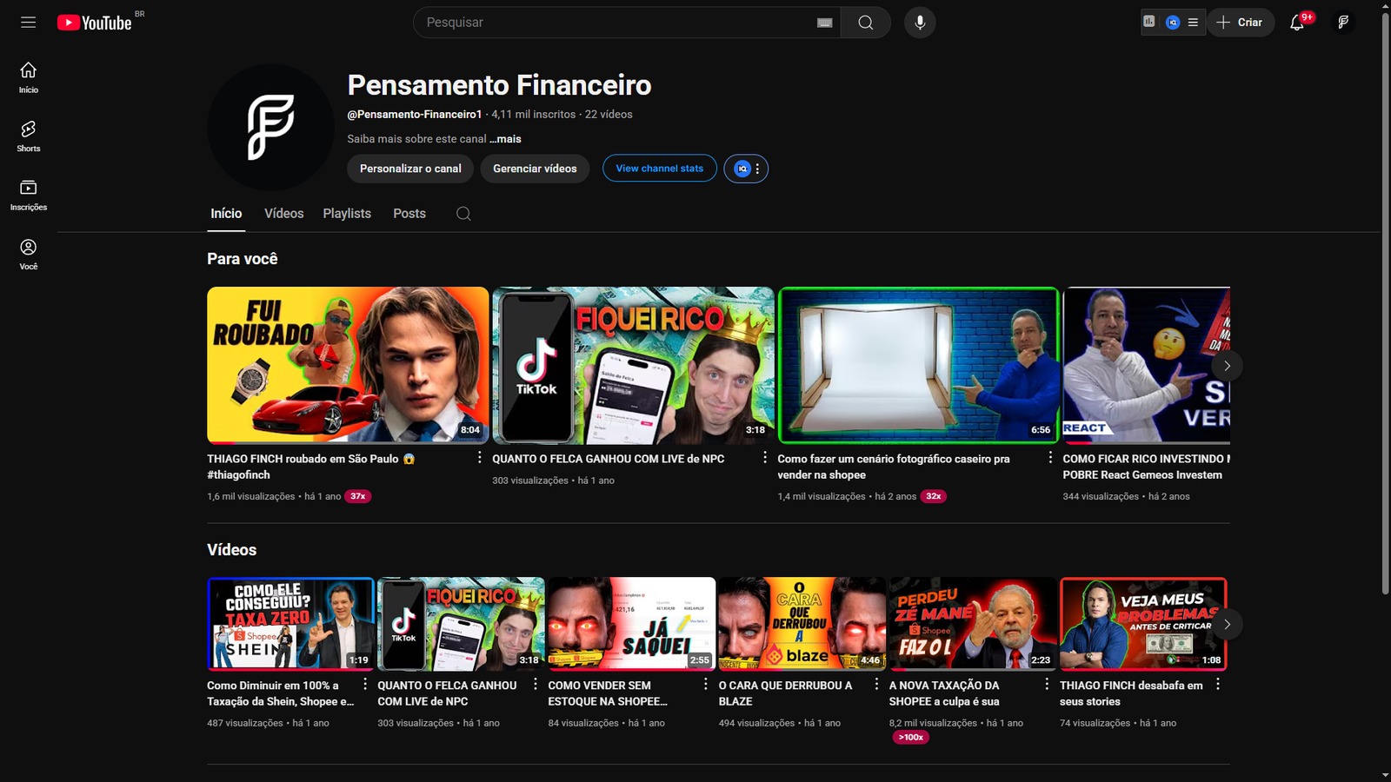The width and height of the screenshot is (1391, 782).
Task: Click Gerenciar vídeos button
Action: pos(535,169)
